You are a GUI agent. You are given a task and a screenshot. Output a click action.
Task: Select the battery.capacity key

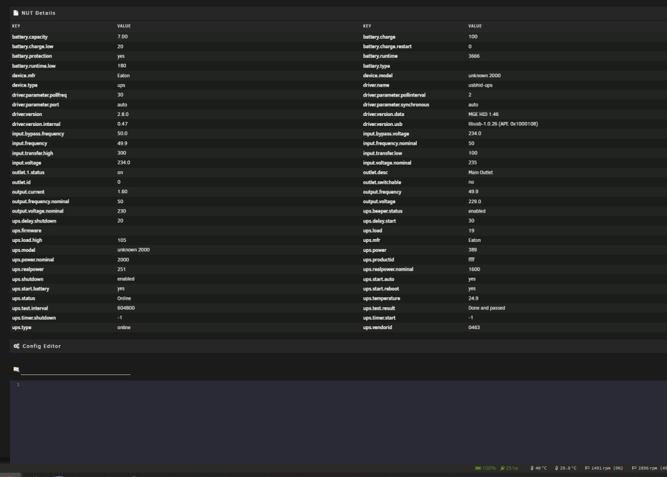click(x=30, y=37)
